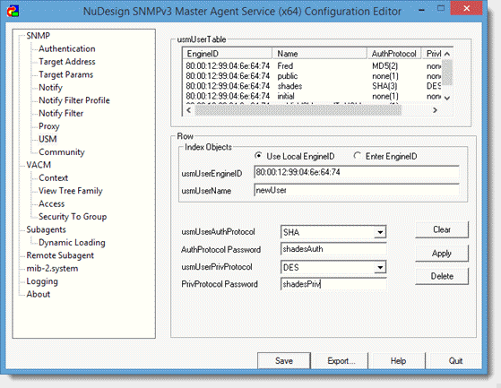The image size is (501, 388).
Task: Click MD5(2) AuthProtocol cell
Action: pos(384,66)
